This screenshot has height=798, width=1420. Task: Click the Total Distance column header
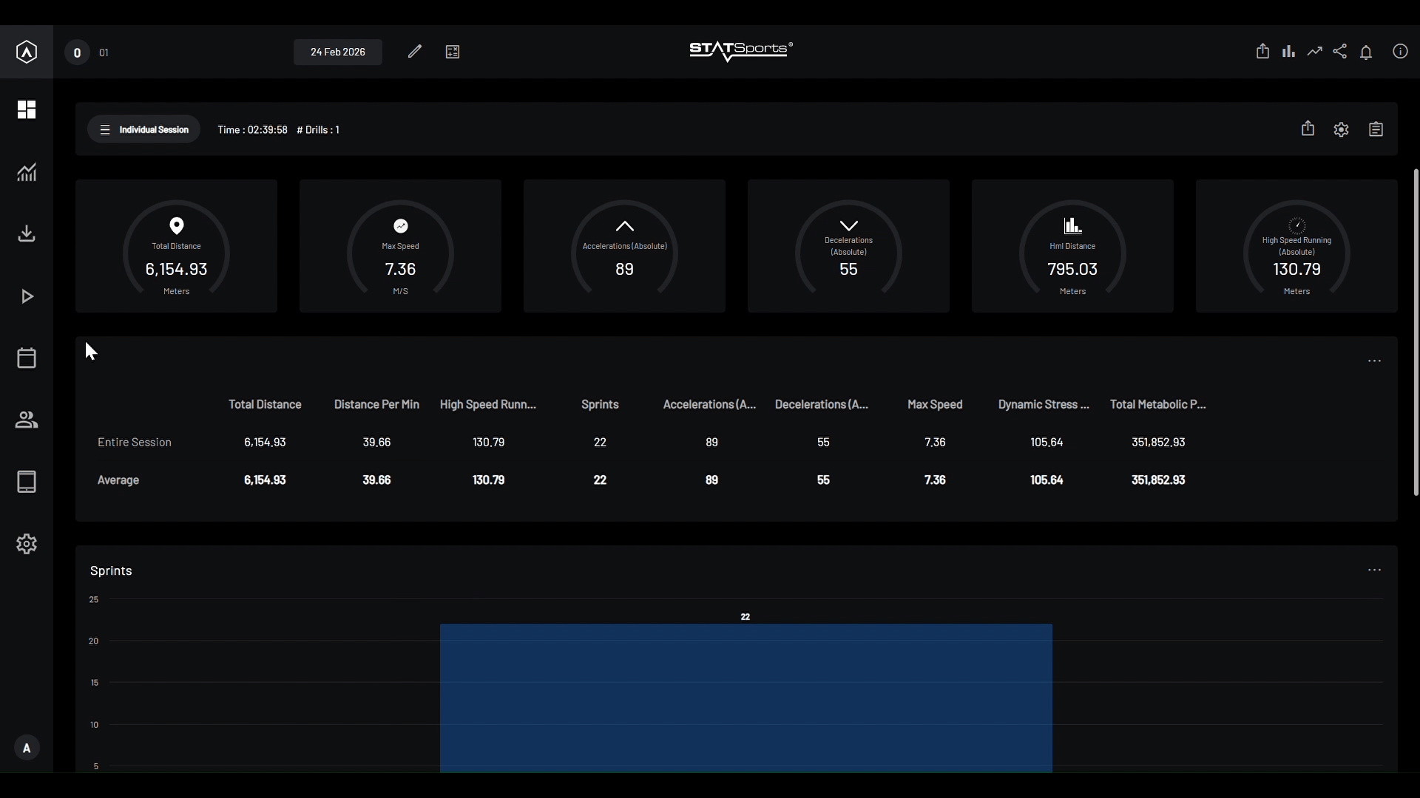pos(265,404)
